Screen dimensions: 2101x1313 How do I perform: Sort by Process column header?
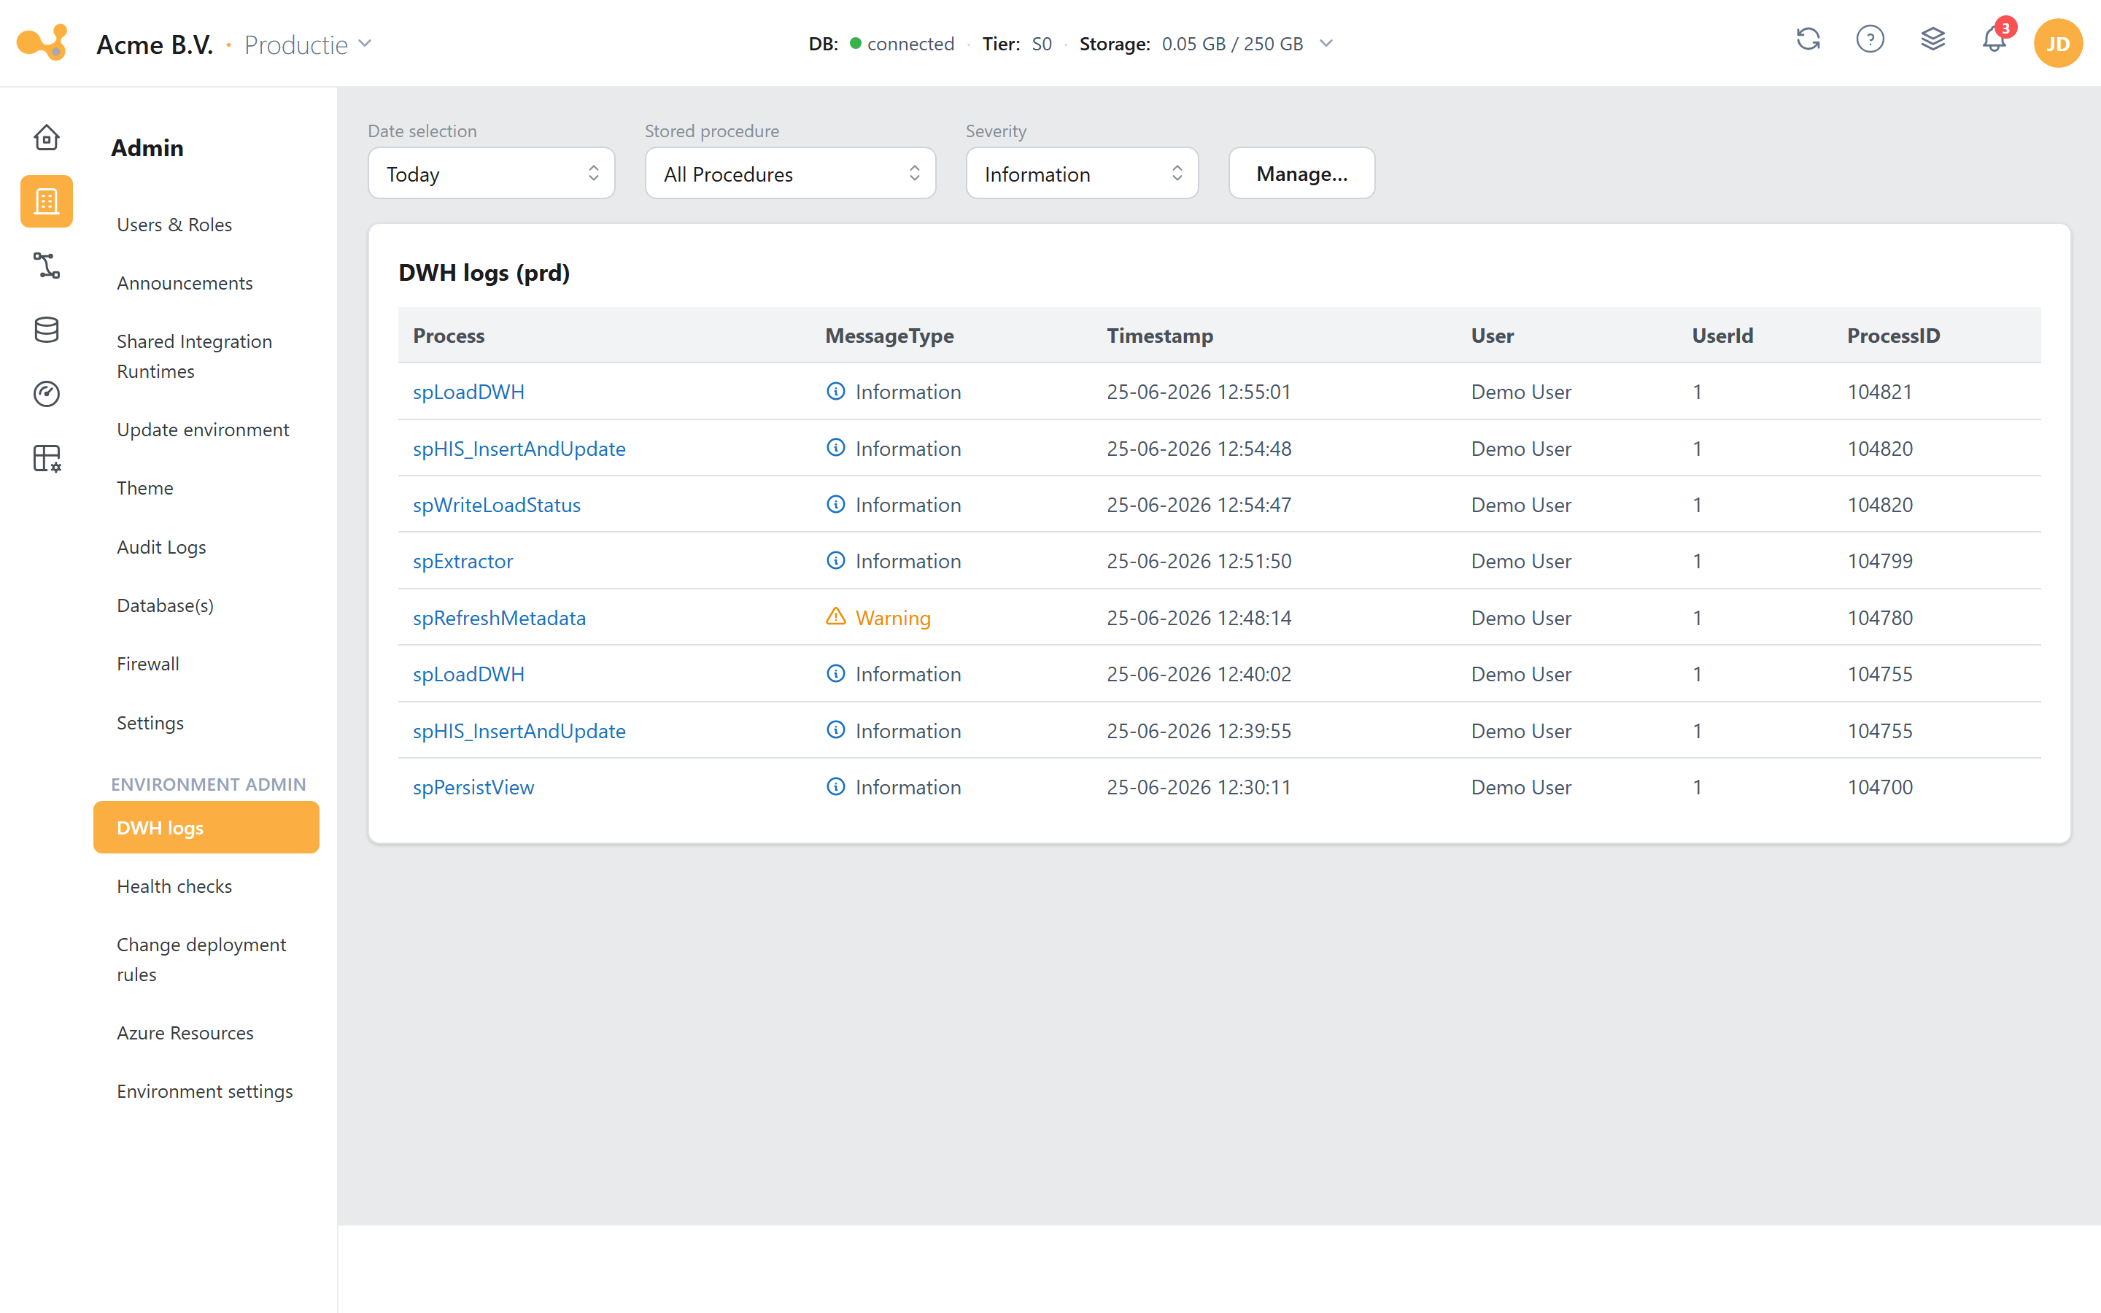point(449,336)
